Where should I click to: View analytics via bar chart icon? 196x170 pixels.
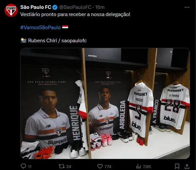click(x=138, y=166)
